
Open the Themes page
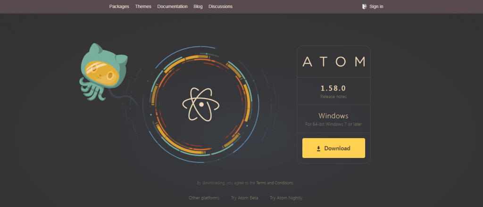[143, 7]
